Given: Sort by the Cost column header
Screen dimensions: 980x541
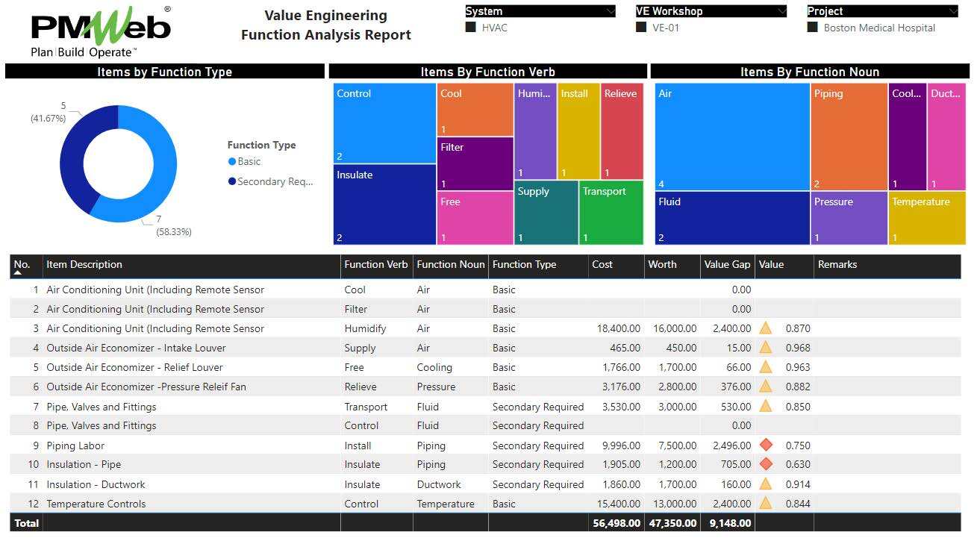Looking at the screenshot, I should point(602,265).
